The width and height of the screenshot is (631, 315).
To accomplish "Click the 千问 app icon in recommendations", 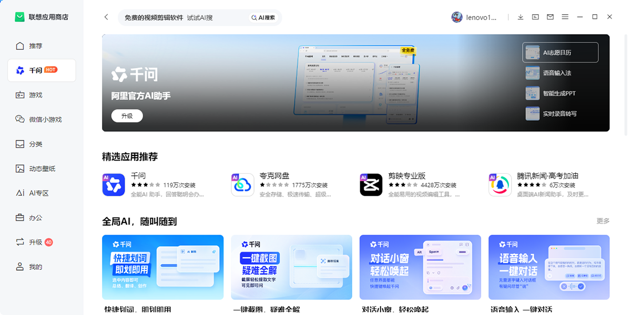I will pos(114,185).
